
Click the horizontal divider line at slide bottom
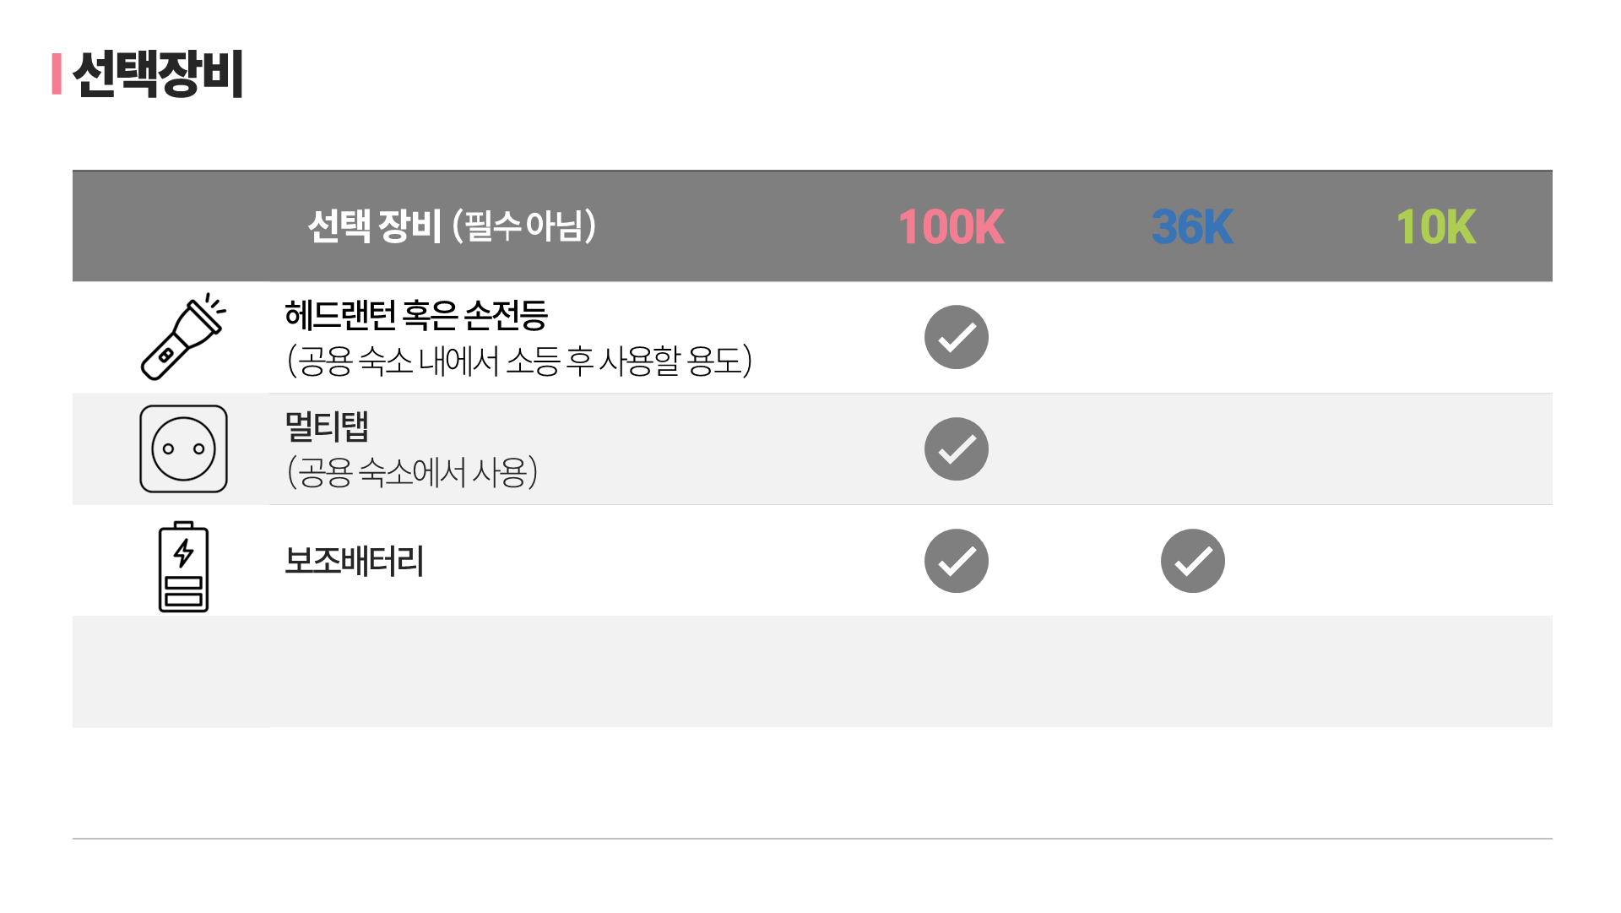pos(812,839)
